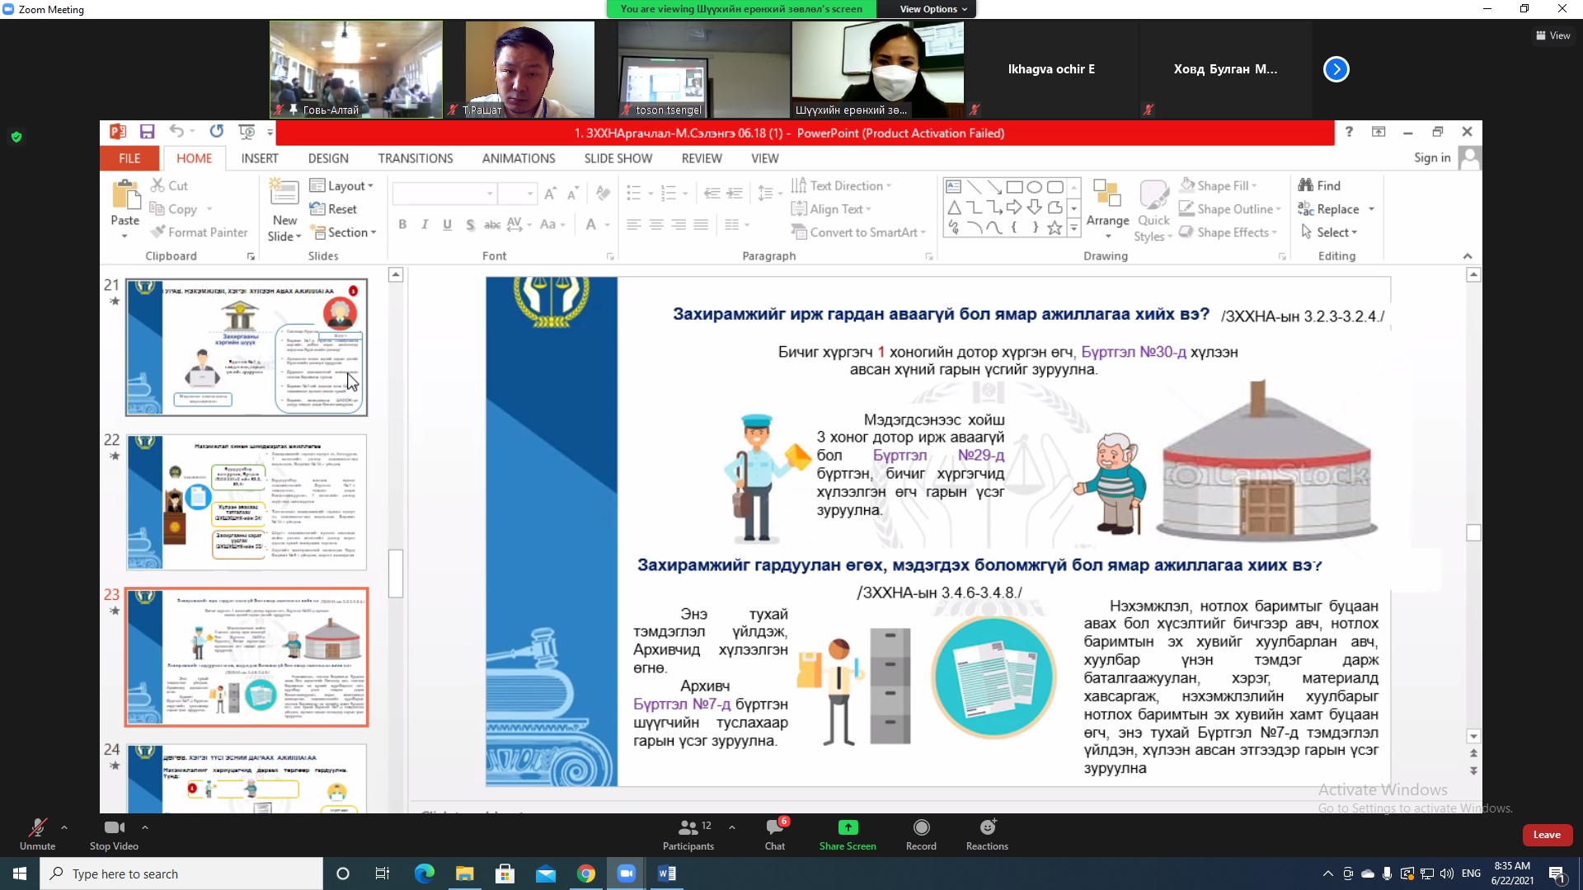Screen dimensions: 1583x890
Task: Open the Section dropdown
Action: (x=343, y=232)
